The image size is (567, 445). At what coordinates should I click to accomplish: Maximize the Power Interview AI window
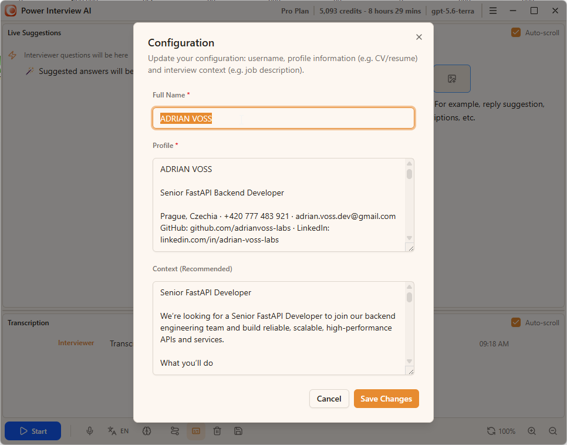(x=534, y=11)
